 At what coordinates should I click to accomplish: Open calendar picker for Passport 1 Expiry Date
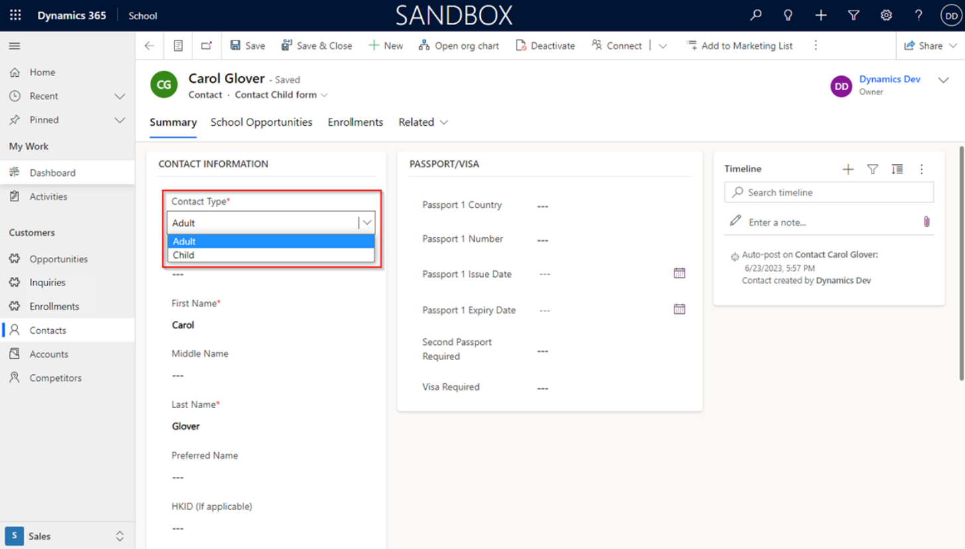pyautogui.click(x=679, y=309)
